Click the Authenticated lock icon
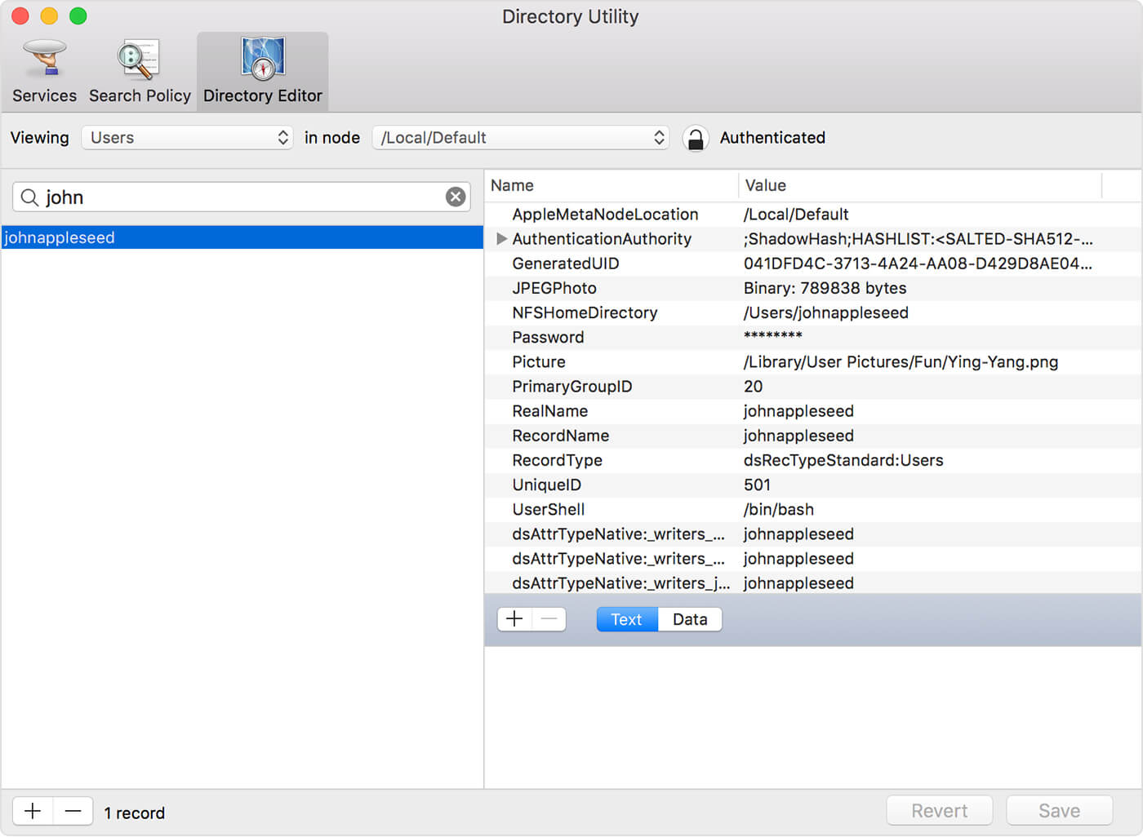Viewport: 1143px width, 837px height. coord(695,139)
